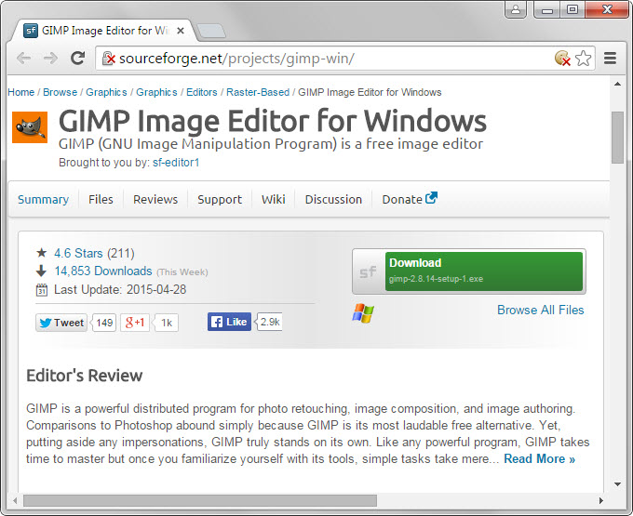Open the sf-editor1 profile link
This screenshot has width=633, height=516.
coord(176,163)
